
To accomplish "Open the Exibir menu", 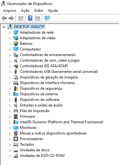I will [x=39, y=11].
